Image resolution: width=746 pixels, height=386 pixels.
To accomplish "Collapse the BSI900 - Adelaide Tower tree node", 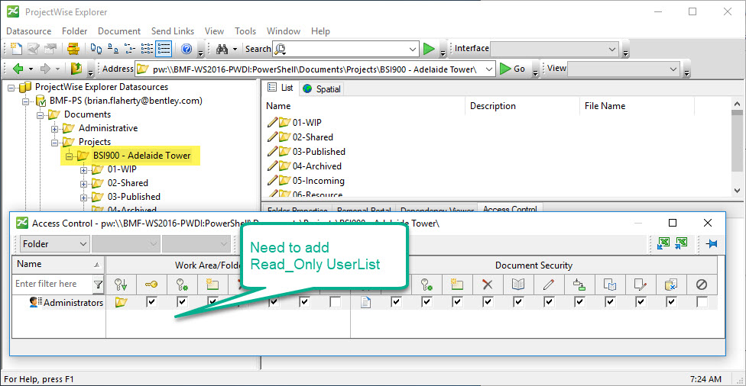I will [69, 156].
